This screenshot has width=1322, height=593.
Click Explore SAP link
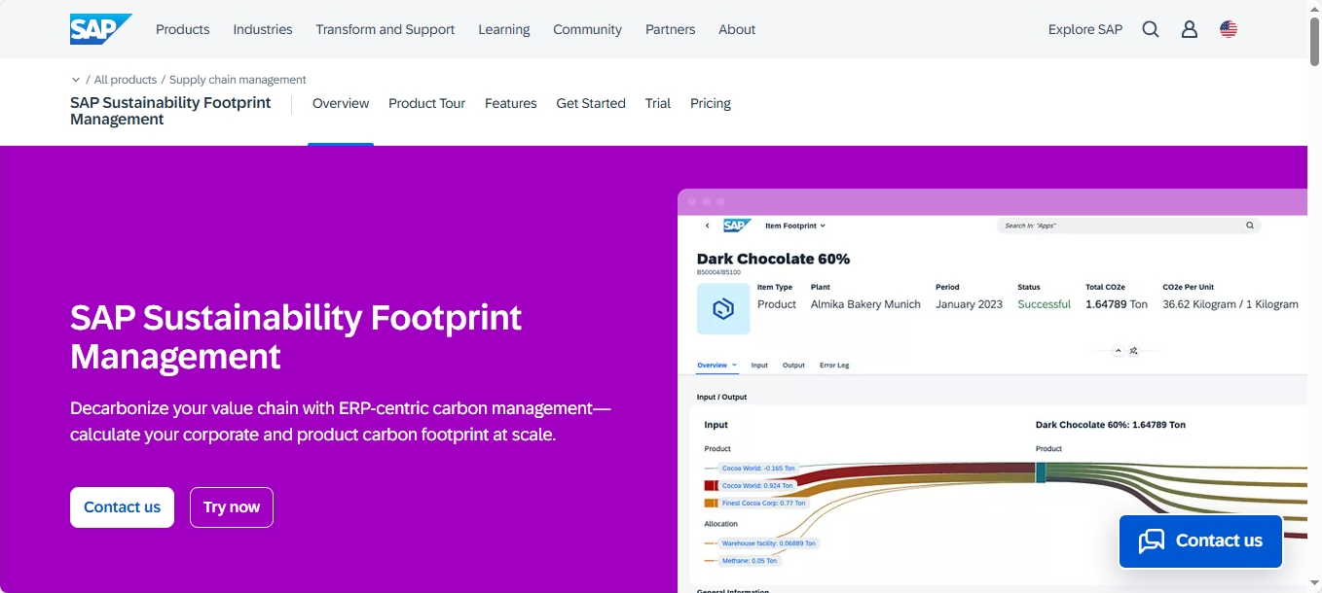point(1085,29)
